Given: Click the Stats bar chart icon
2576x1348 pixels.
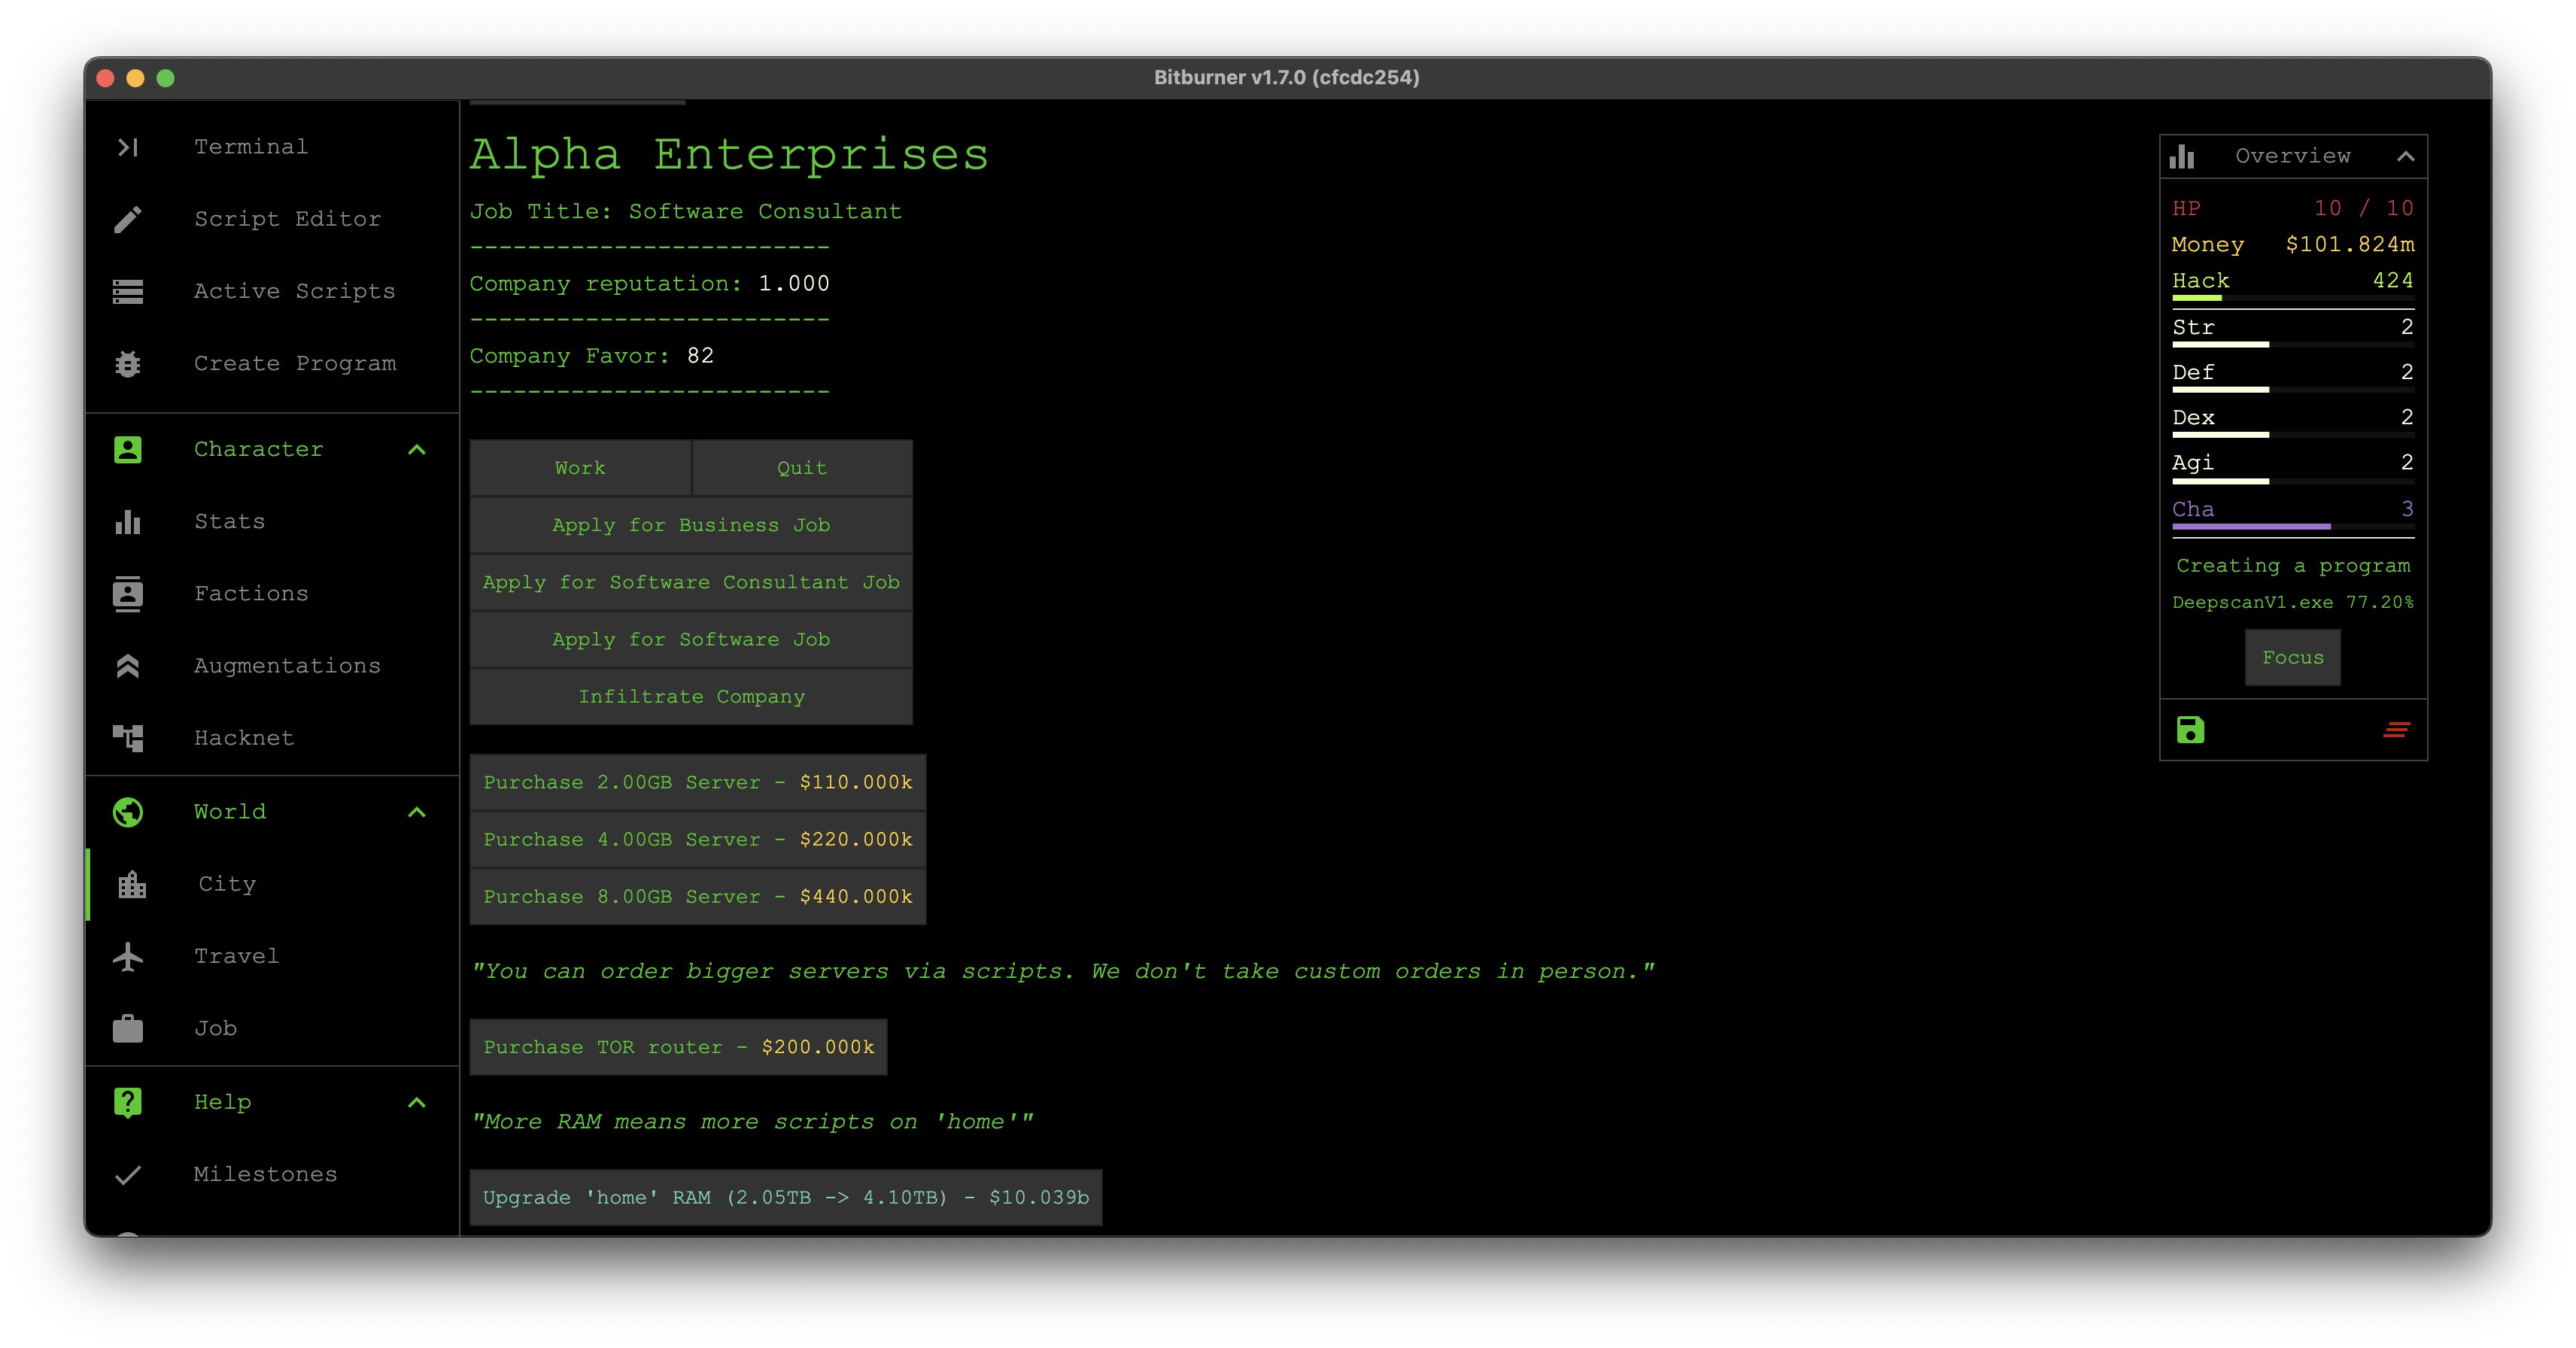Looking at the screenshot, I should (128, 522).
